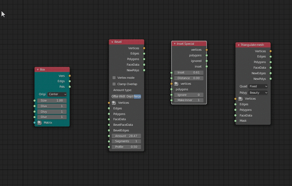Select Depth amount type in Bevel

pyautogui.click(x=130, y=96)
